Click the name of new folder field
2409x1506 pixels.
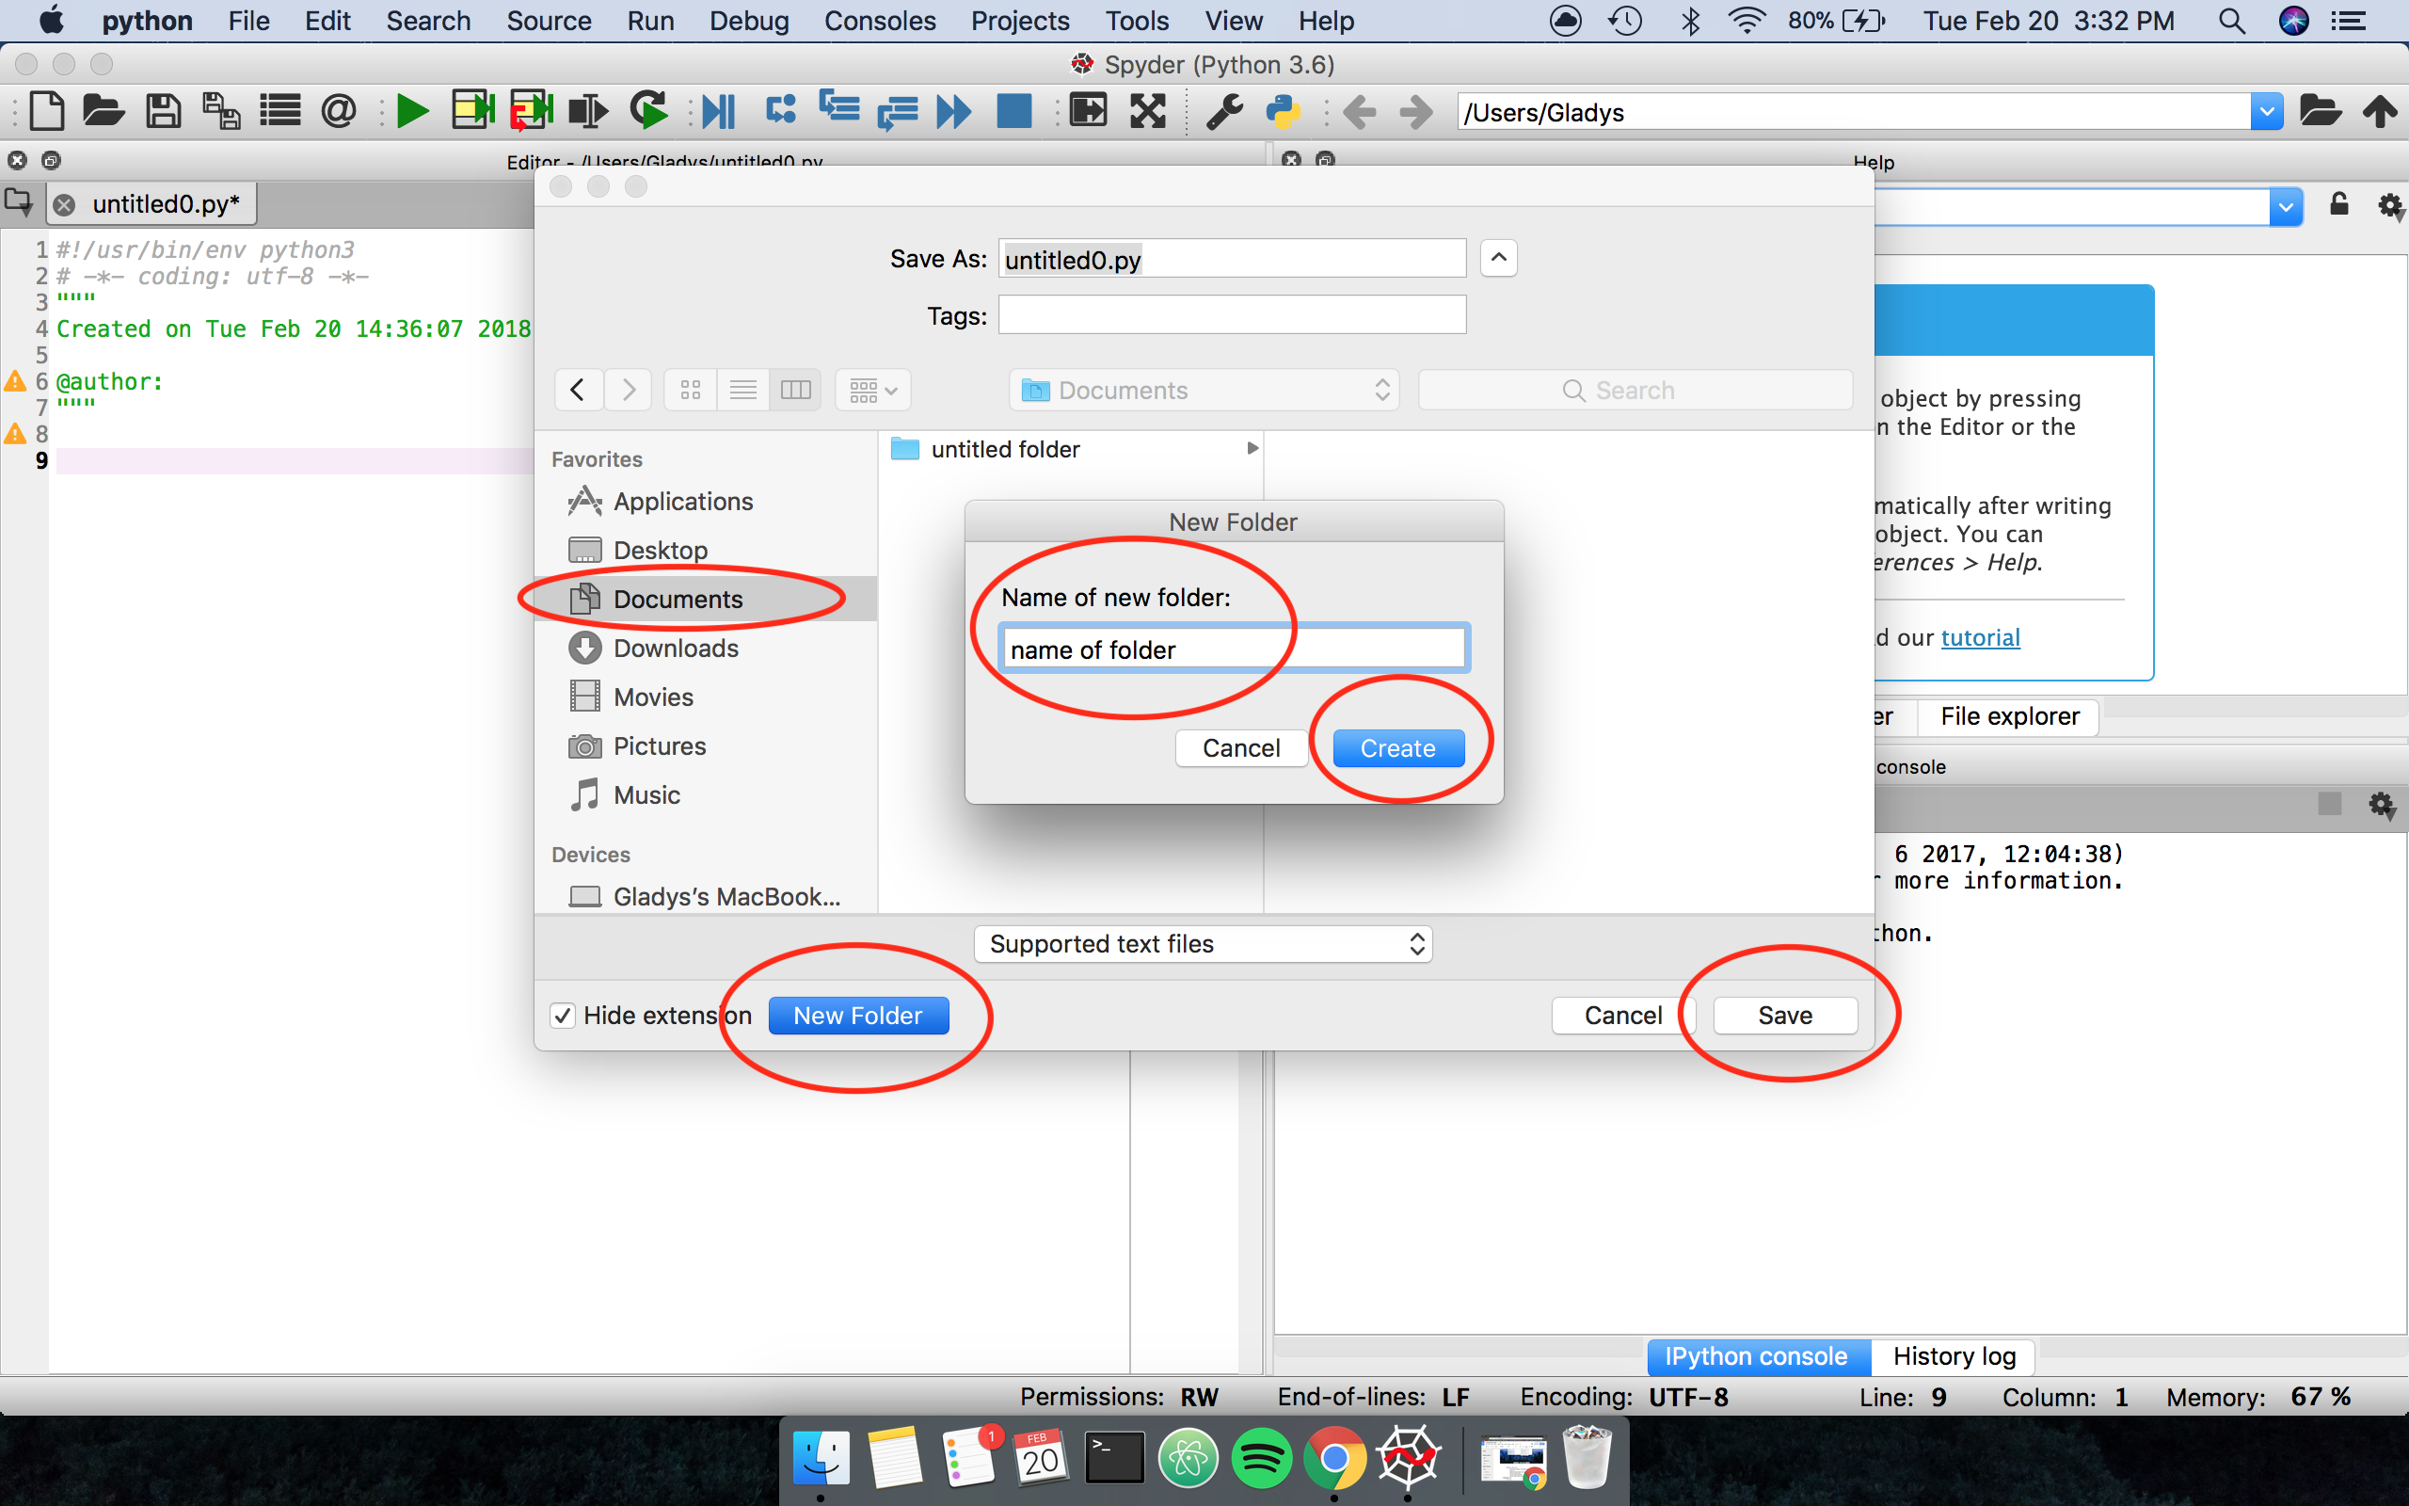click(x=1235, y=649)
